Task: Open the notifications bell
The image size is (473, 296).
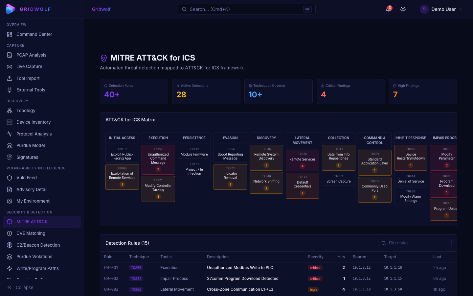Action: tap(388, 9)
